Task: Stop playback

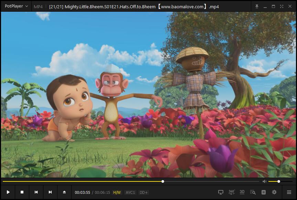Action: pos(22,192)
